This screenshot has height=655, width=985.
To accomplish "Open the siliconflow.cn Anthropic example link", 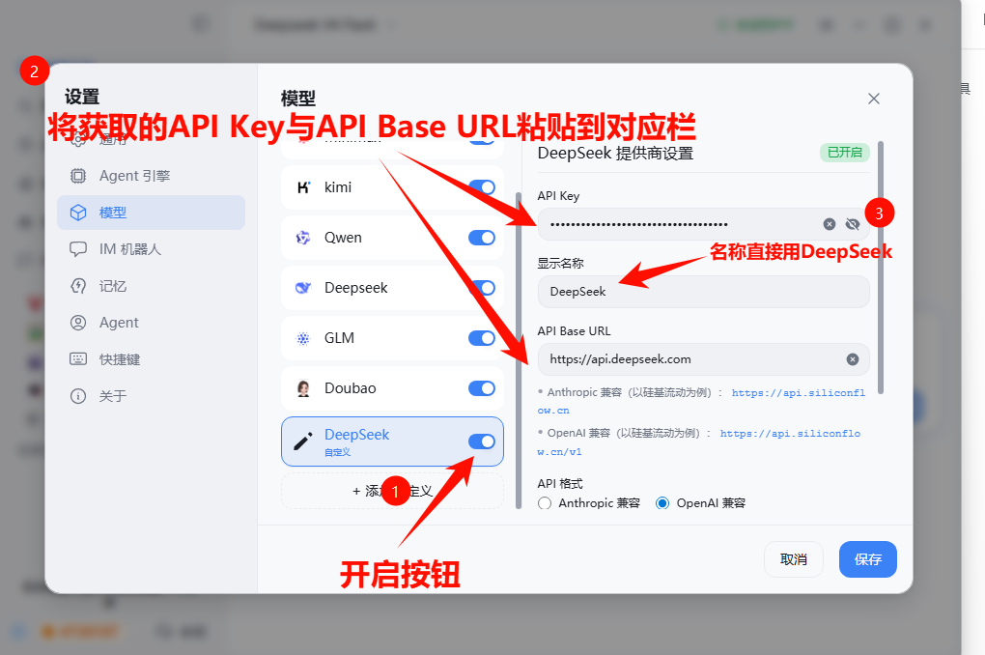I will pos(799,393).
